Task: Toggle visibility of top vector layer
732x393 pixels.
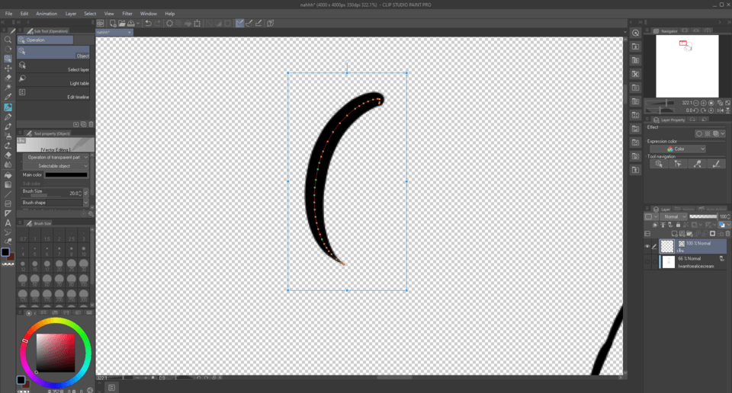Action: pos(647,247)
